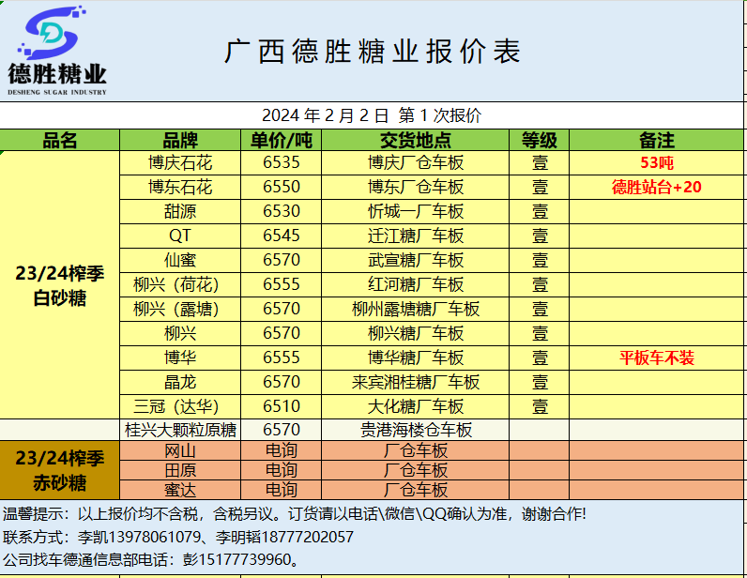The width and height of the screenshot is (747, 578).
Task: Select remark cell 平板车不装
Action: click(657, 357)
